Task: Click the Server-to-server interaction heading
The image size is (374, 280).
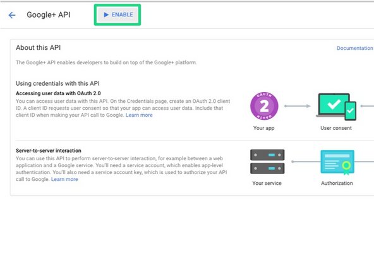Action: pyautogui.click(x=49, y=151)
